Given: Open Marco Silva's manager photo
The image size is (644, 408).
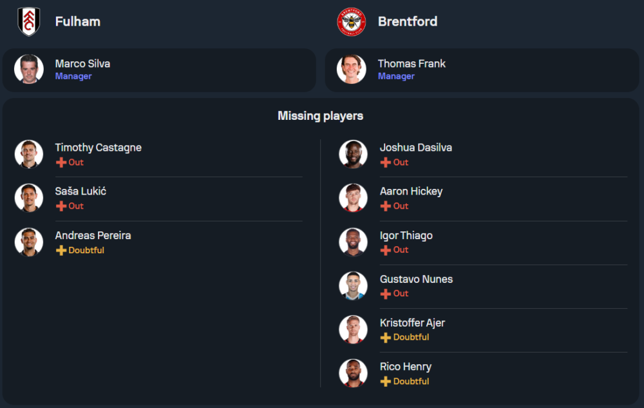Looking at the screenshot, I should point(29,69).
